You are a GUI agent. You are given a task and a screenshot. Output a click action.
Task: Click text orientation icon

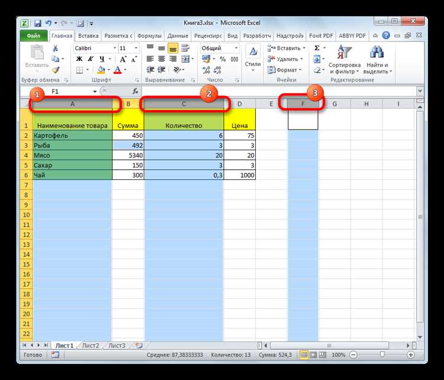pos(177,70)
